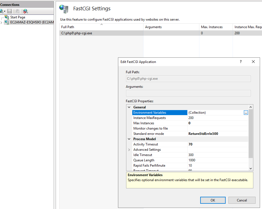Click the property grid scroll down arrow
The image size is (262, 209).
(251, 169)
